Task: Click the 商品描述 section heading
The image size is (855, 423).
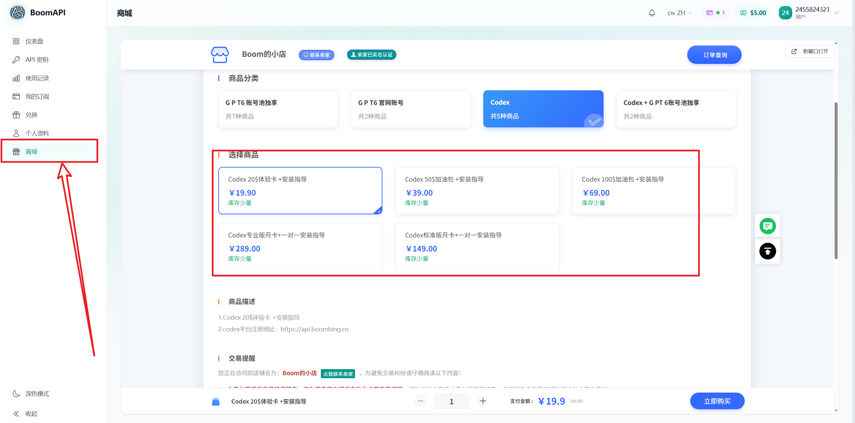Action: point(242,302)
